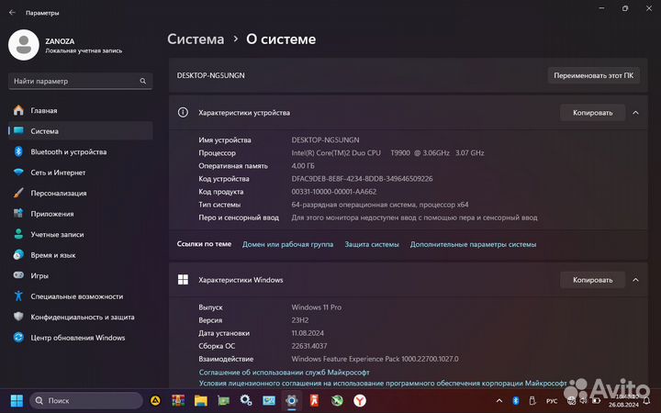Open Bluetooth и устройства settings
661x413 pixels.
click(81, 151)
